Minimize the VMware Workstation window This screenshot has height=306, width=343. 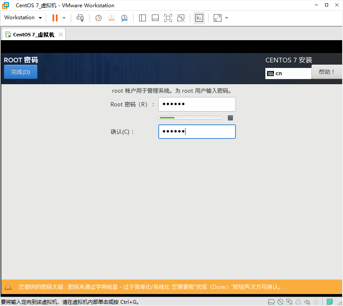pyautogui.click(x=316, y=5)
